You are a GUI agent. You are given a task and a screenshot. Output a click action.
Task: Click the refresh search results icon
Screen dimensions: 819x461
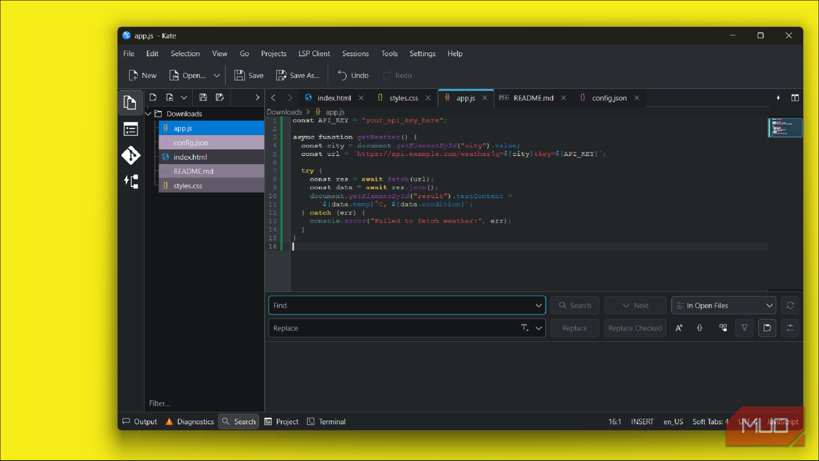[x=790, y=305]
